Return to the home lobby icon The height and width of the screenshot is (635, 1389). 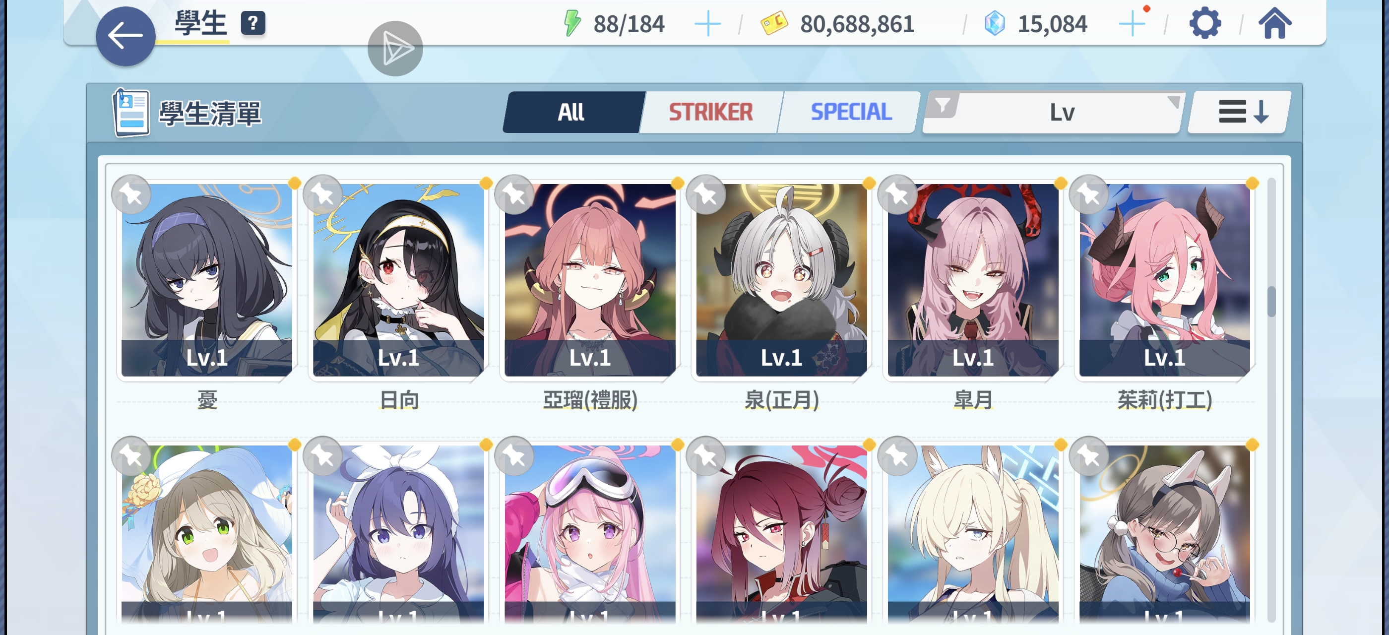pyautogui.click(x=1275, y=23)
